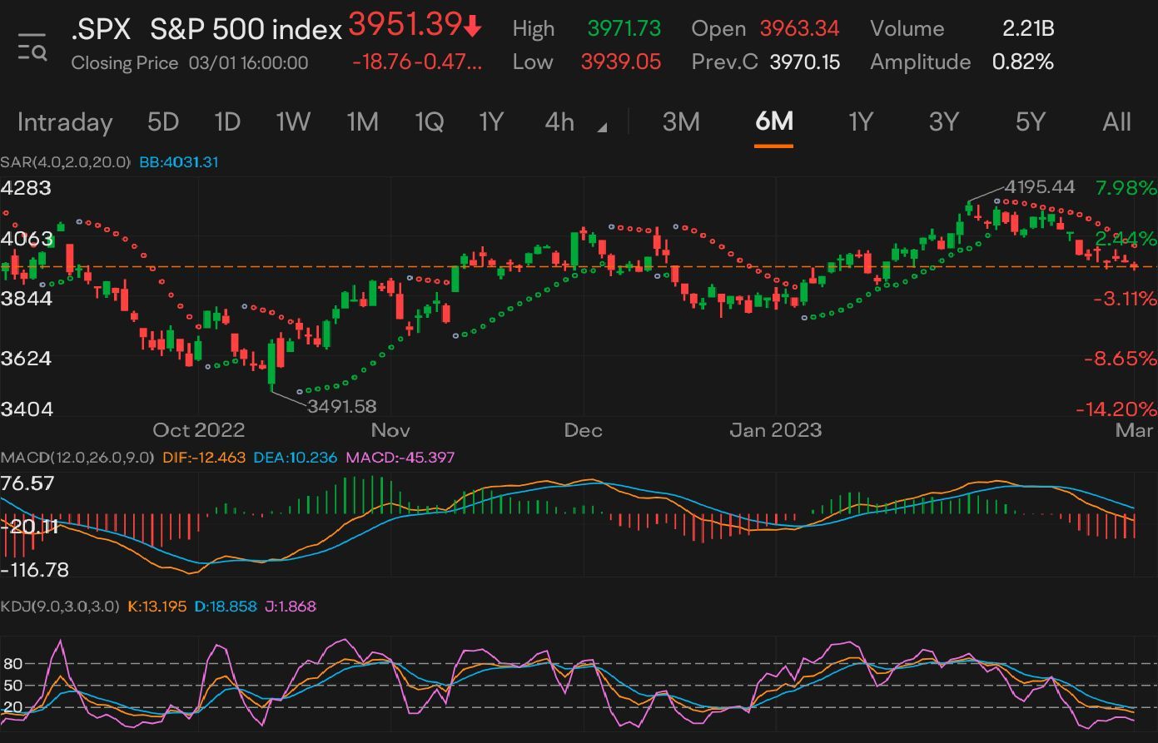Switch to 1Y range next to 6M
The image size is (1158, 743).
coord(860,122)
